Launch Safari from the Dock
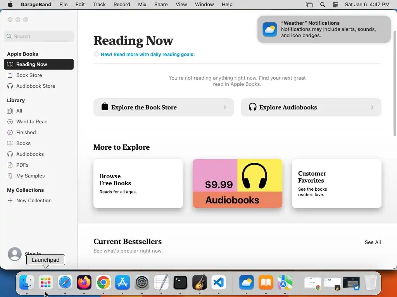Image resolution: width=397 pixels, height=297 pixels. (65, 282)
